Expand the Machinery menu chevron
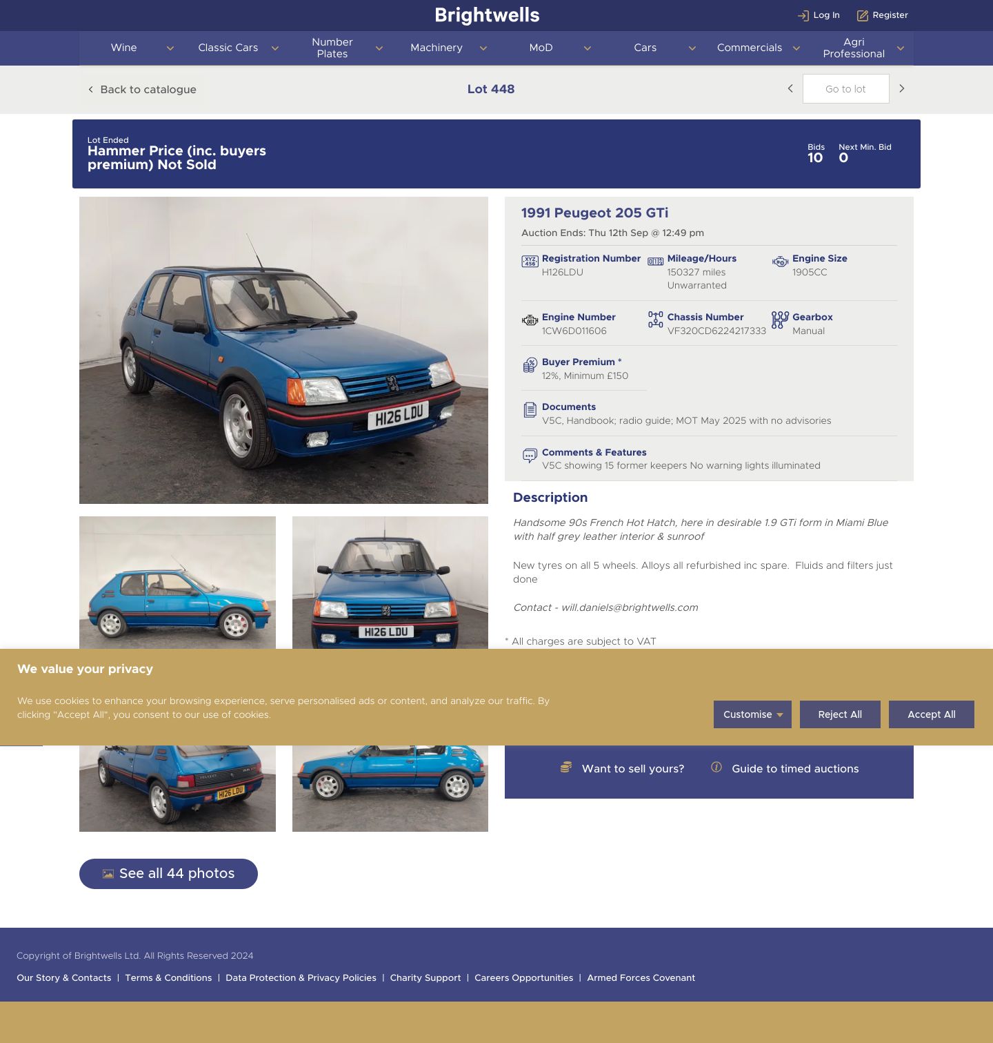993x1043 pixels. click(x=483, y=48)
